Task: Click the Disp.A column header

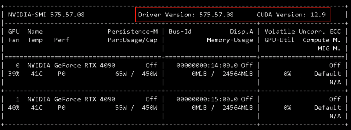Action: pyautogui.click(x=241, y=32)
